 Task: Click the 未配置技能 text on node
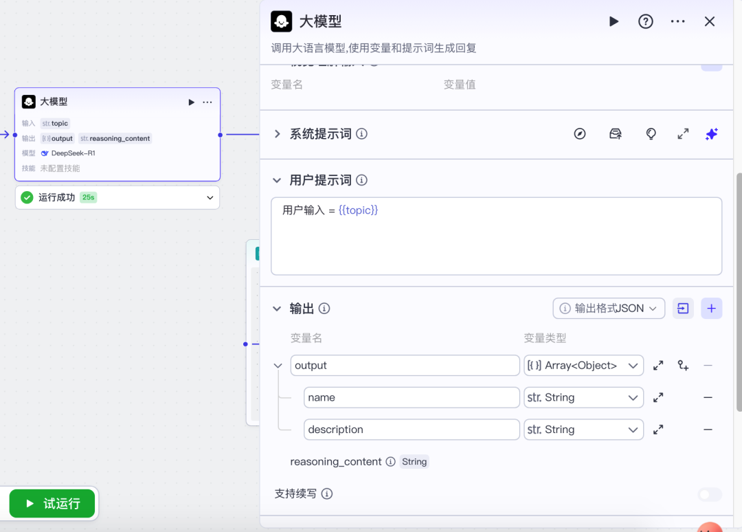(60, 168)
